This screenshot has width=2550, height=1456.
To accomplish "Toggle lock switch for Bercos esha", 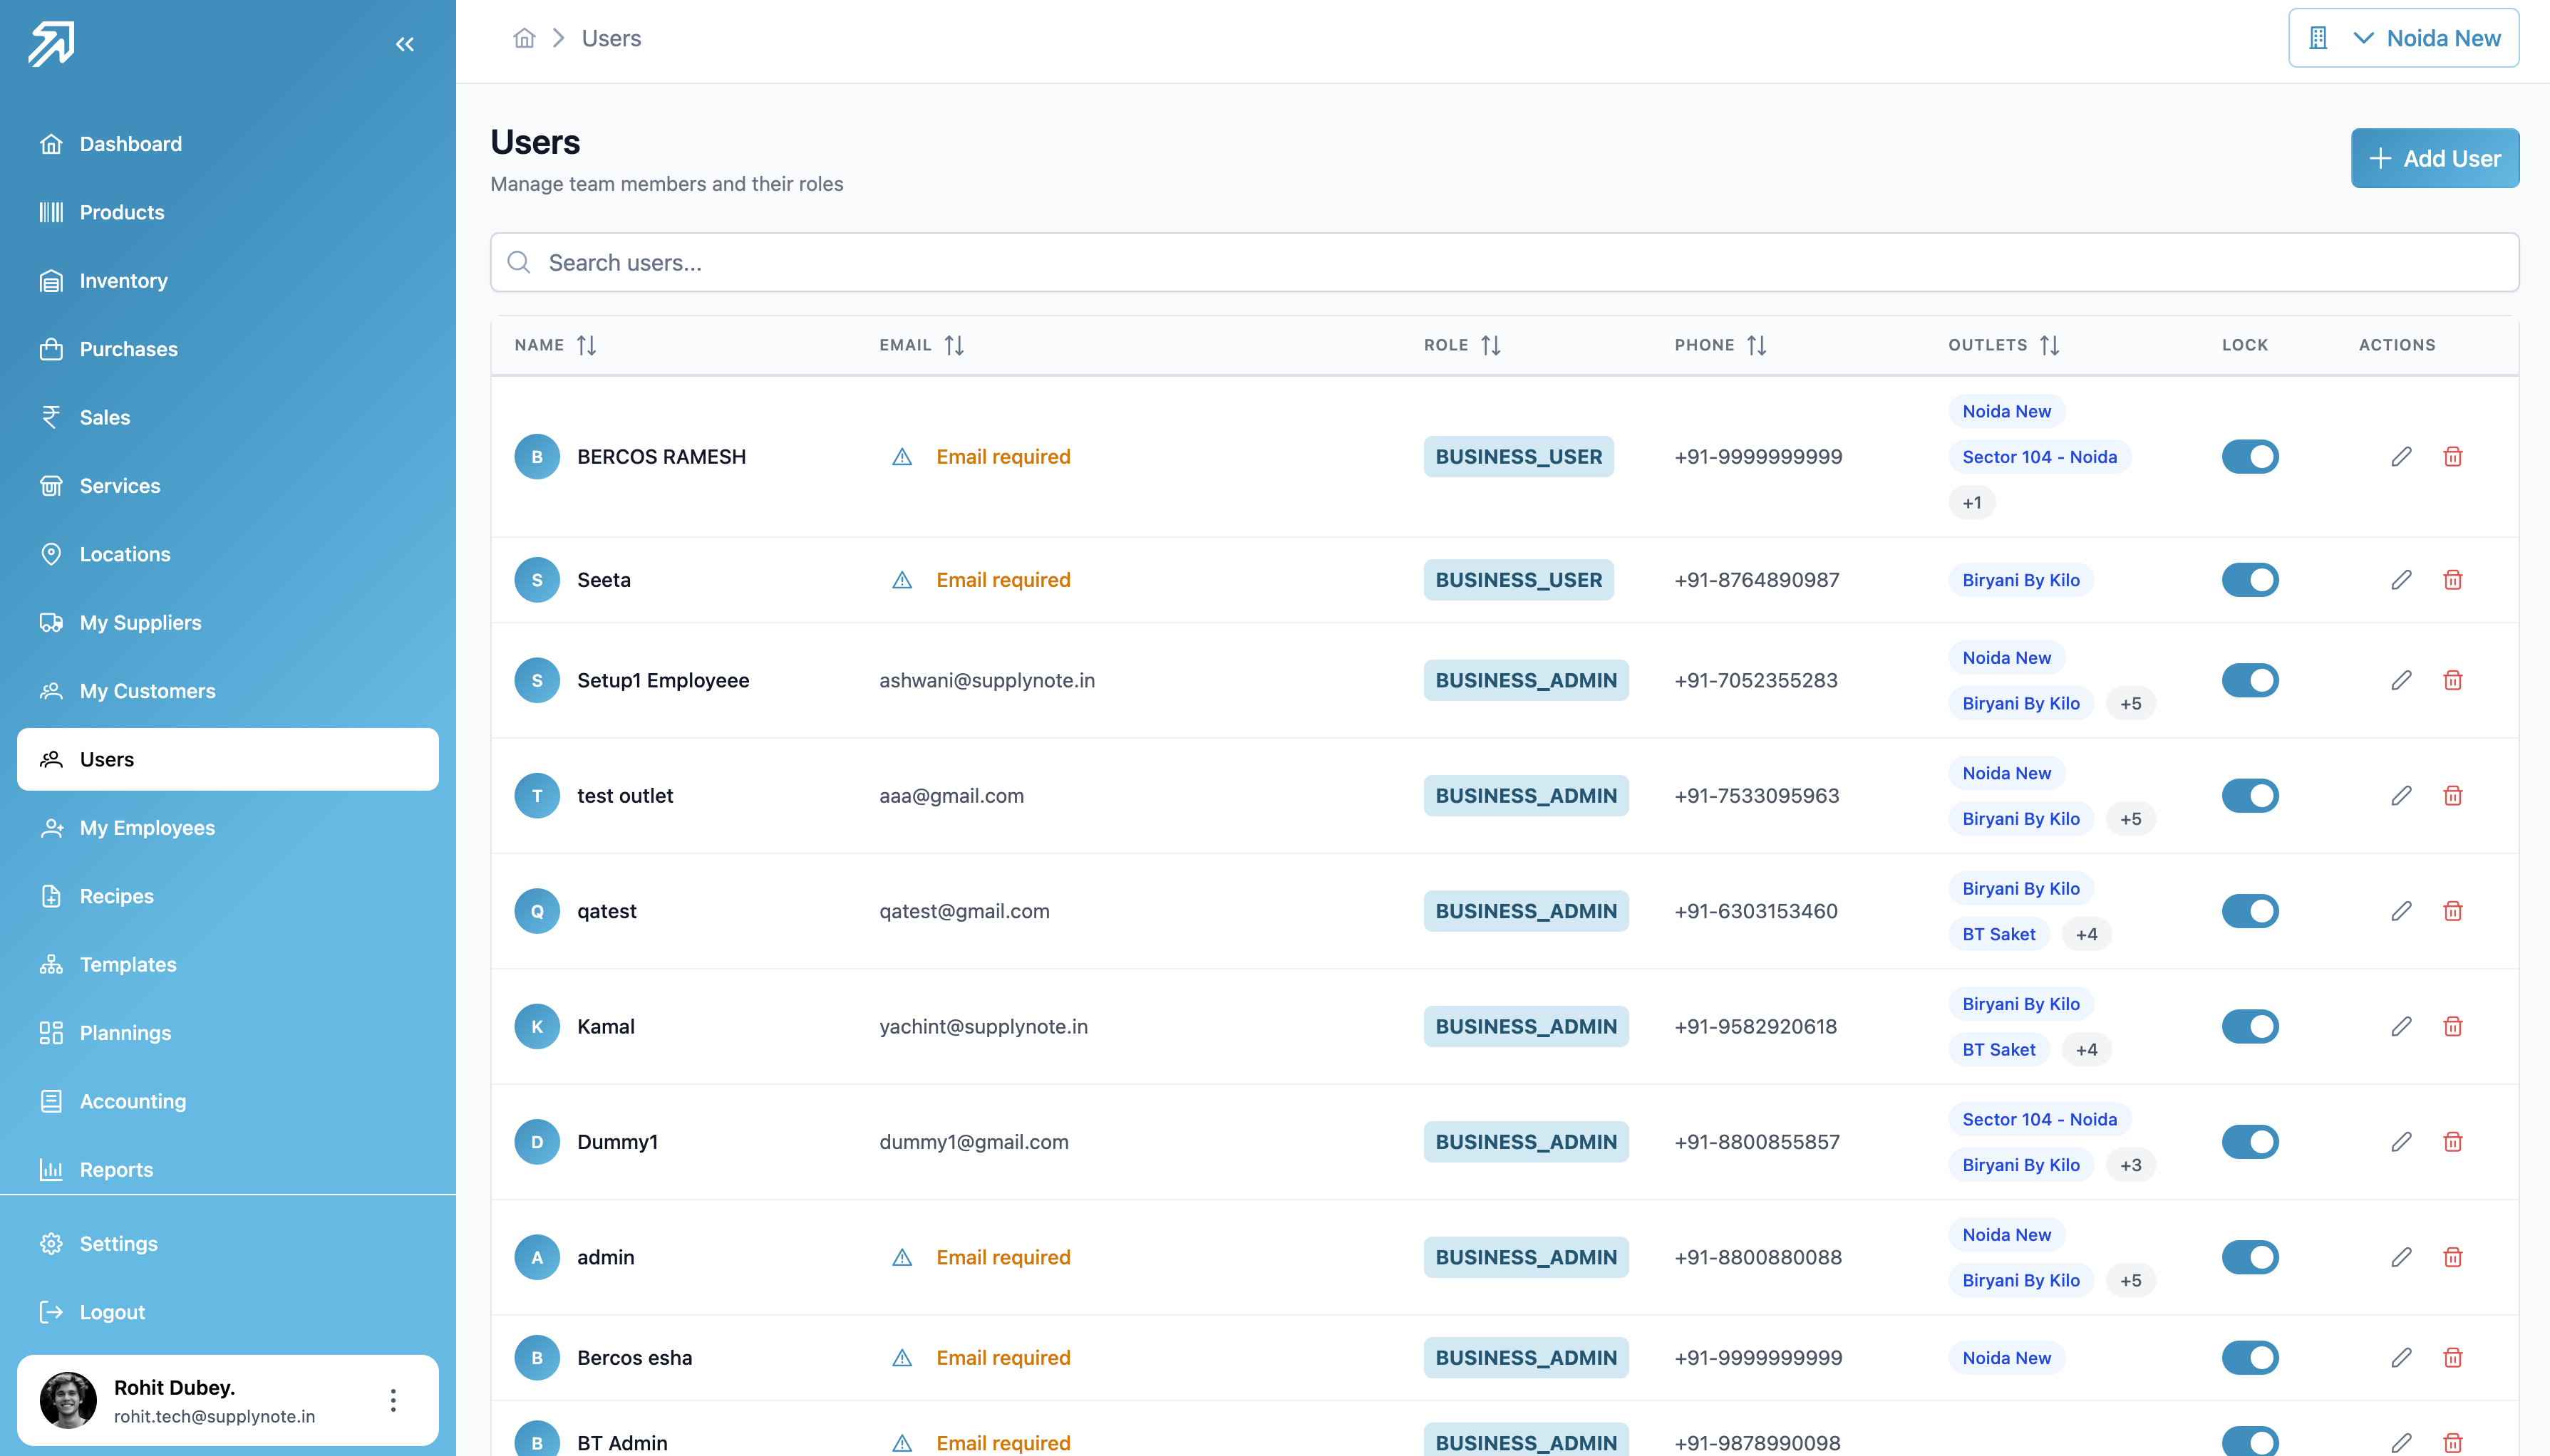I will [x=2250, y=1358].
